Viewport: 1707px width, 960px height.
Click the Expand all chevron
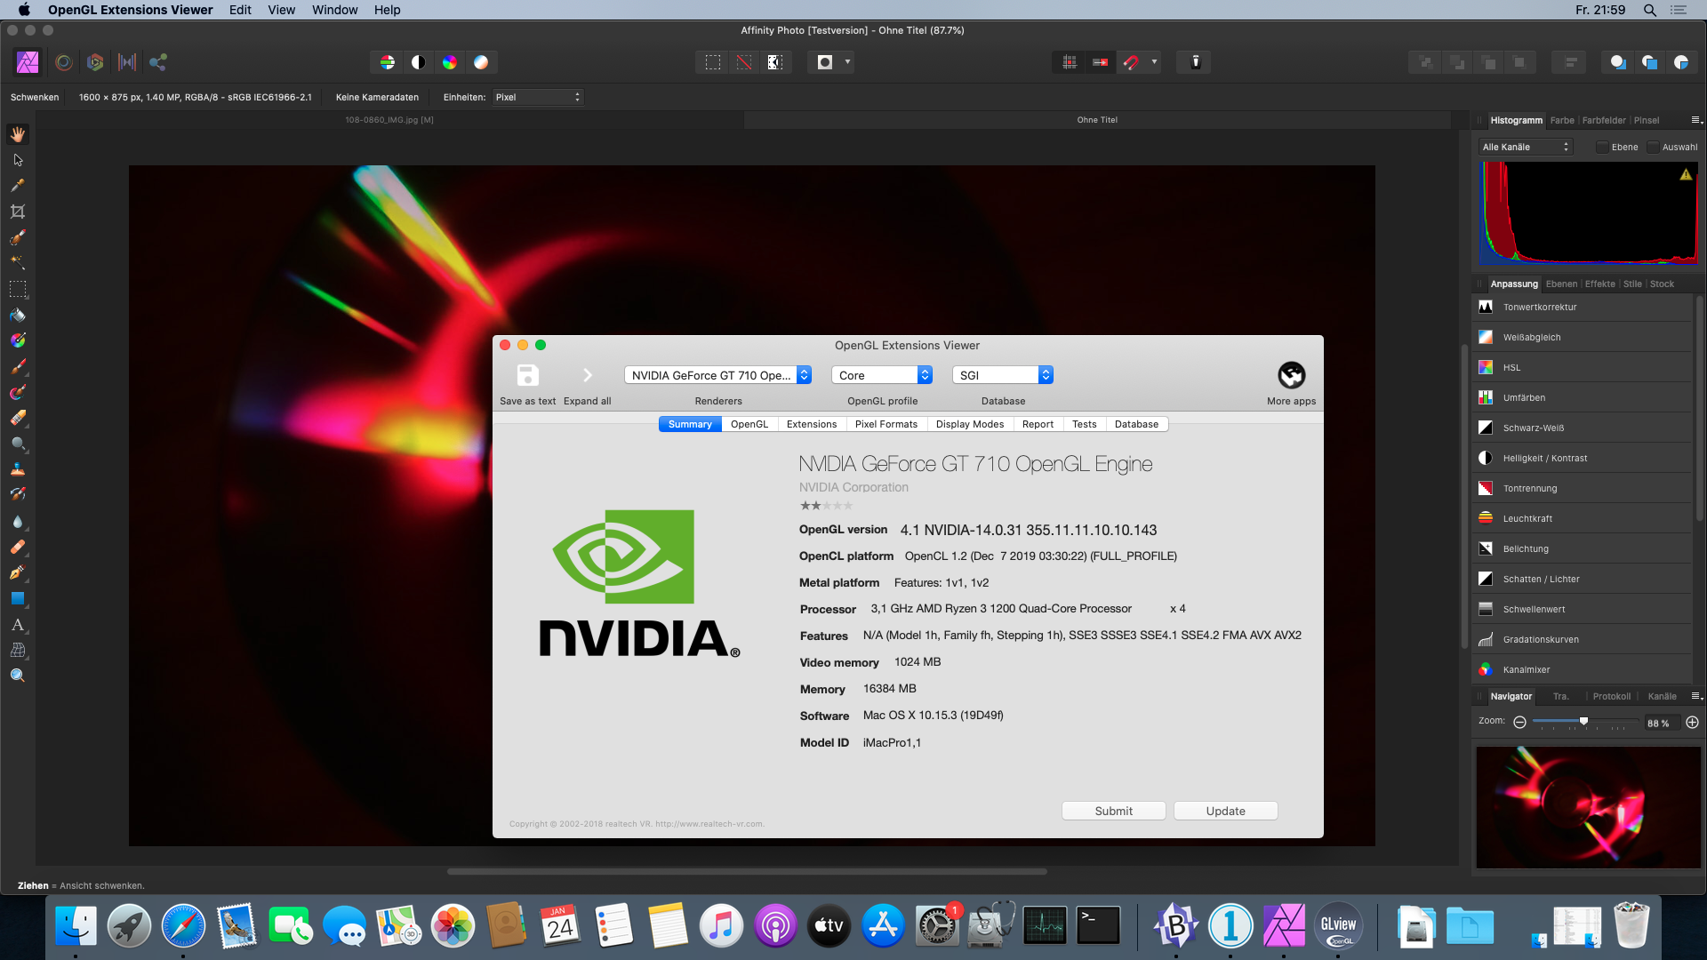pos(587,375)
